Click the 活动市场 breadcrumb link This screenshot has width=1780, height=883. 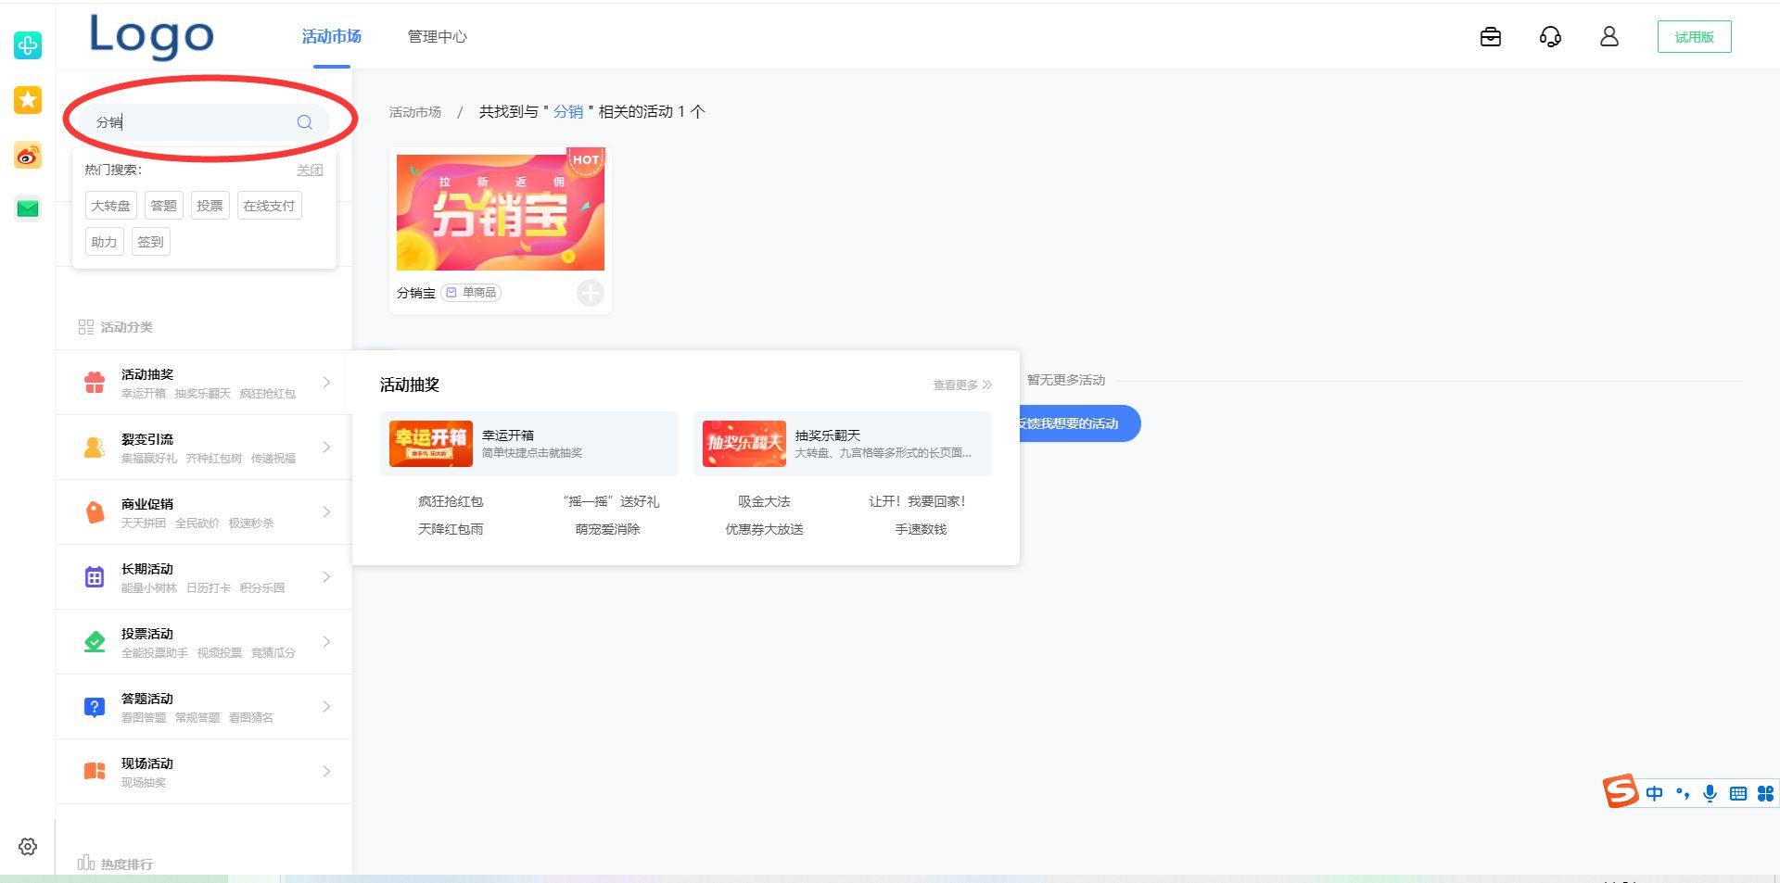(x=414, y=112)
